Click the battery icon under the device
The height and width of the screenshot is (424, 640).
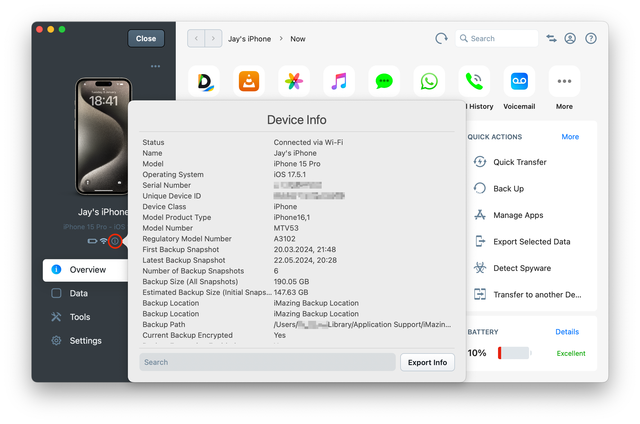tap(92, 241)
